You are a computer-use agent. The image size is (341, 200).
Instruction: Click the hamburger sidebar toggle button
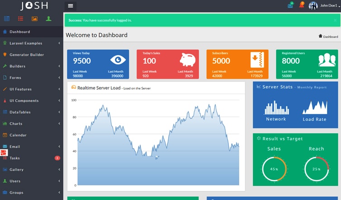pyautogui.click(x=70, y=6)
